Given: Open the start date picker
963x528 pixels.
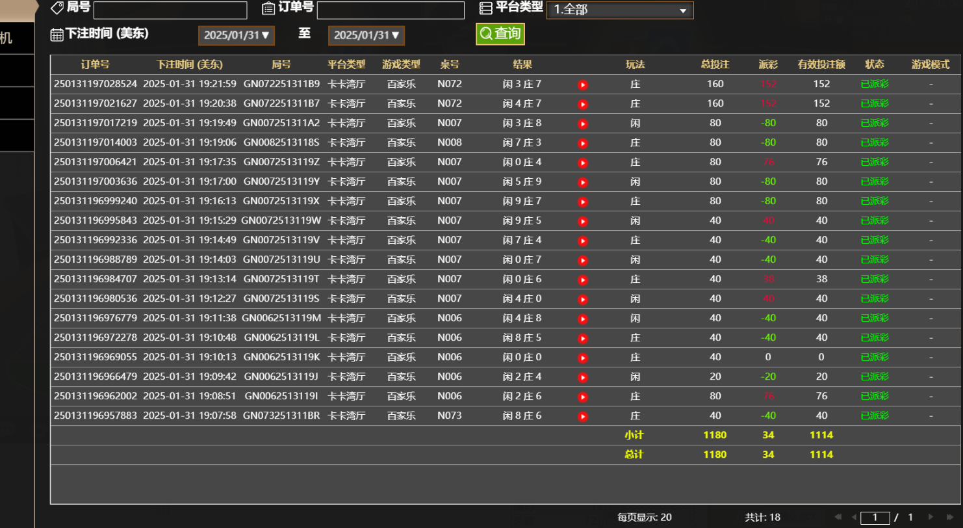Looking at the screenshot, I should coord(237,36).
